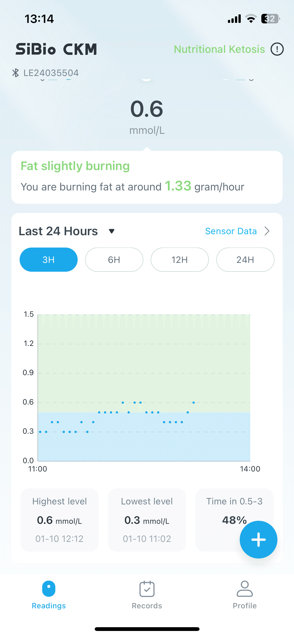
Task: Expand the Last 24 Hours dropdown arrow
Action: [112, 231]
